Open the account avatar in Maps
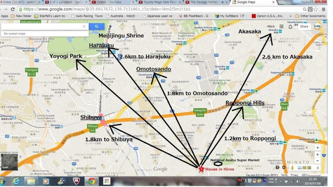This screenshot has width=333, height=187. coord(317,26)
